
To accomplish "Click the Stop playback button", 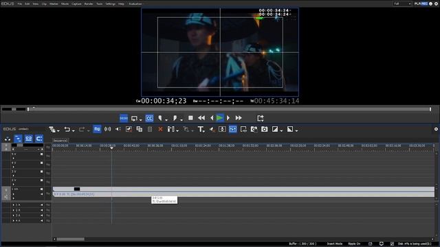I will pos(190,118).
